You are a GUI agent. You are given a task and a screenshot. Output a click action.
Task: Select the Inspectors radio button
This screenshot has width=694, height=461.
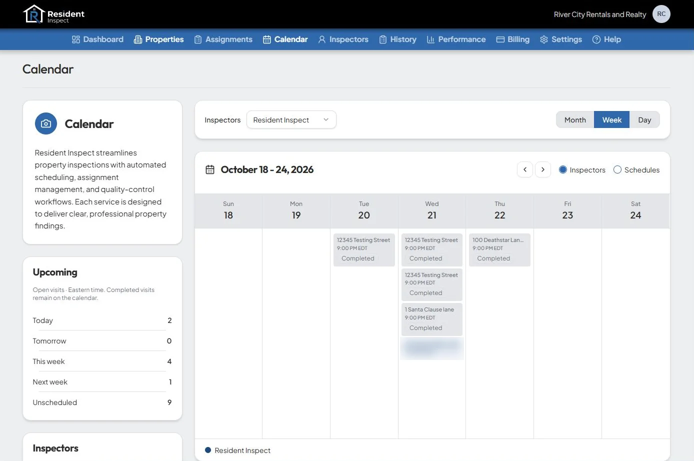coord(563,169)
